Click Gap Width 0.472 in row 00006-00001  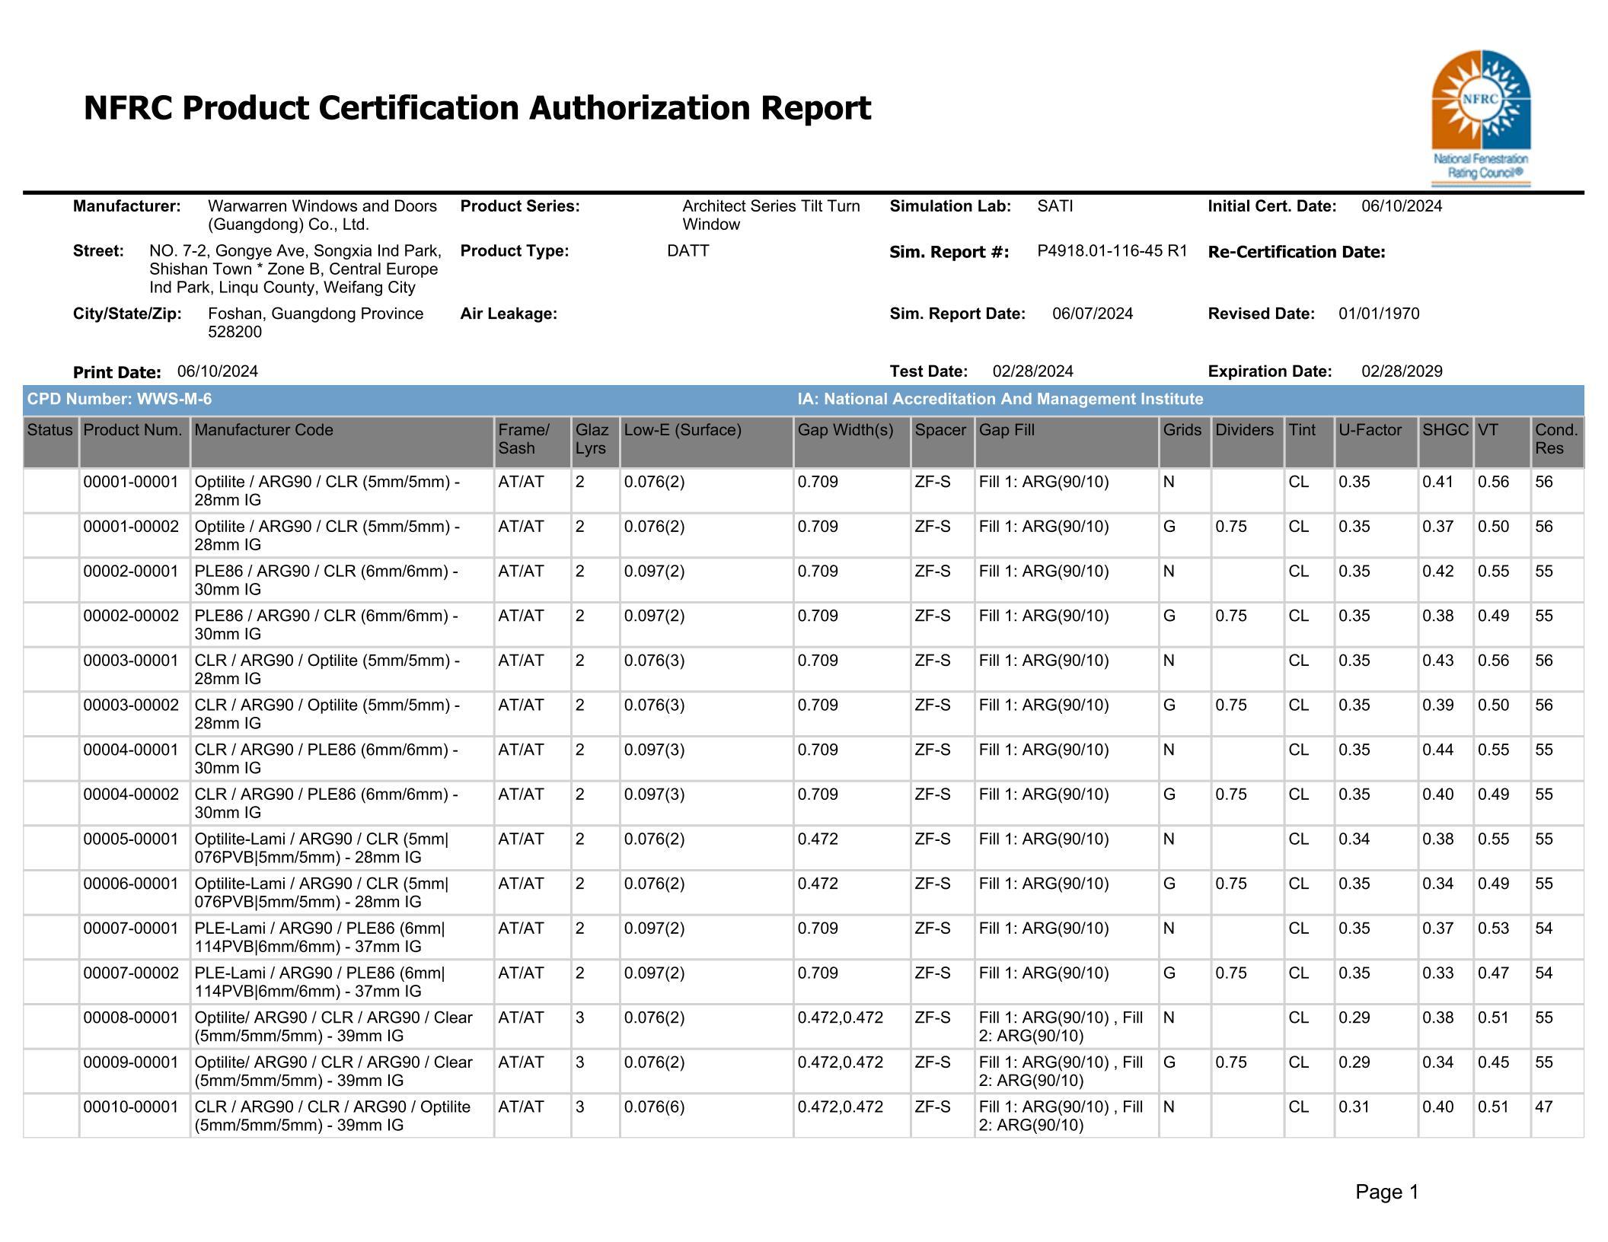tap(818, 884)
